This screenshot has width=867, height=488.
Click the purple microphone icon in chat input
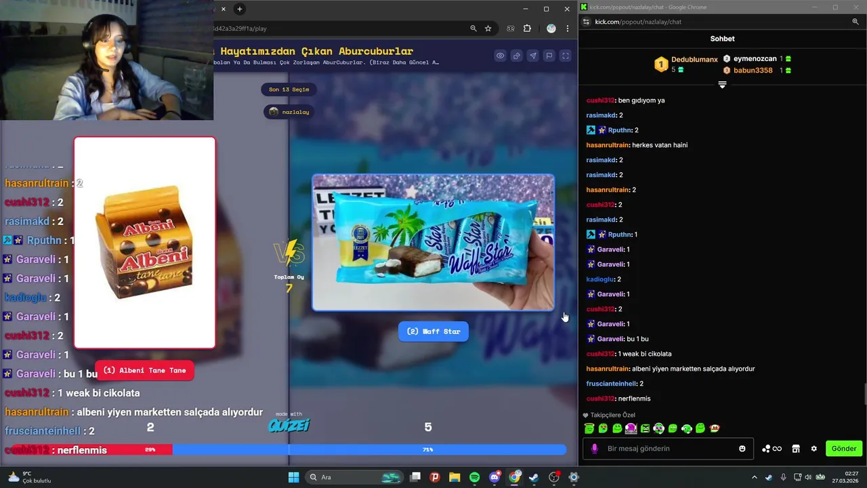595,449
